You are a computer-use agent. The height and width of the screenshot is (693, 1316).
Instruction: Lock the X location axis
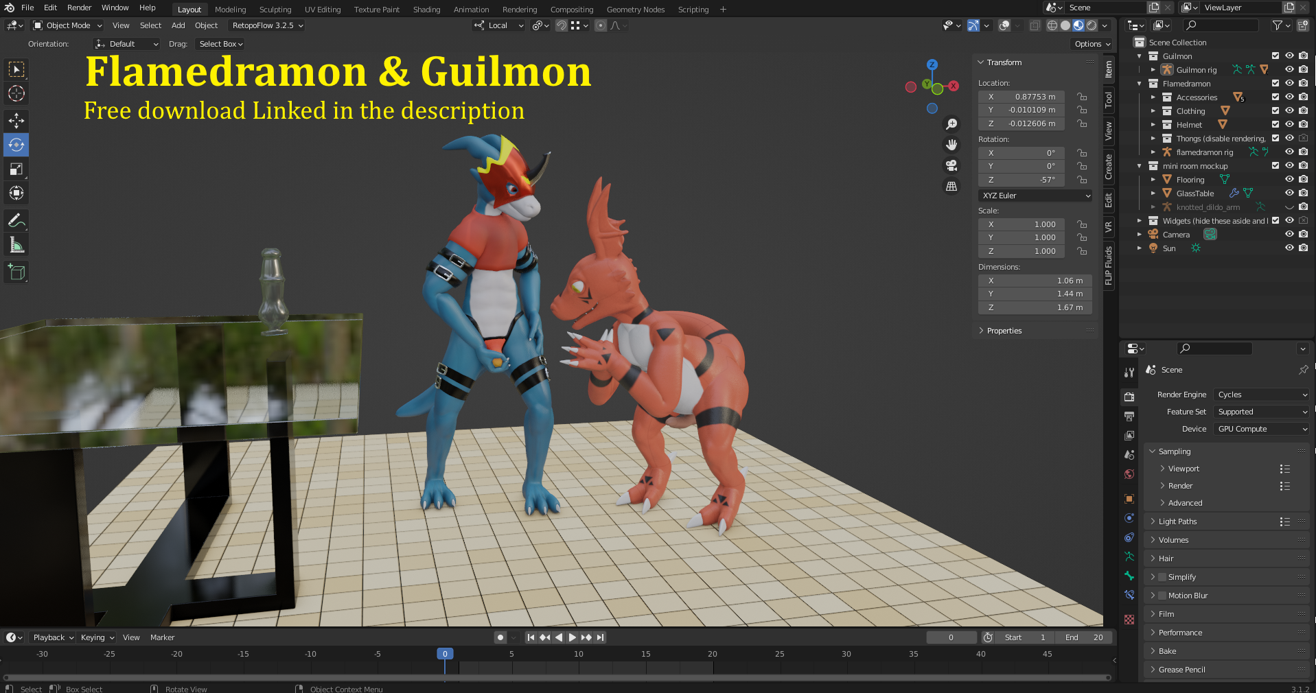click(x=1082, y=97)
